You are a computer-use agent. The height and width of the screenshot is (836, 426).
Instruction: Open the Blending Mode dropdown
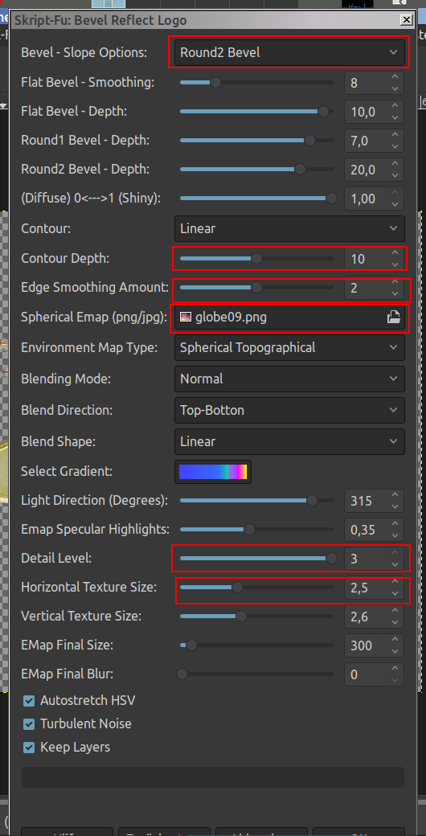coord(289,379)
